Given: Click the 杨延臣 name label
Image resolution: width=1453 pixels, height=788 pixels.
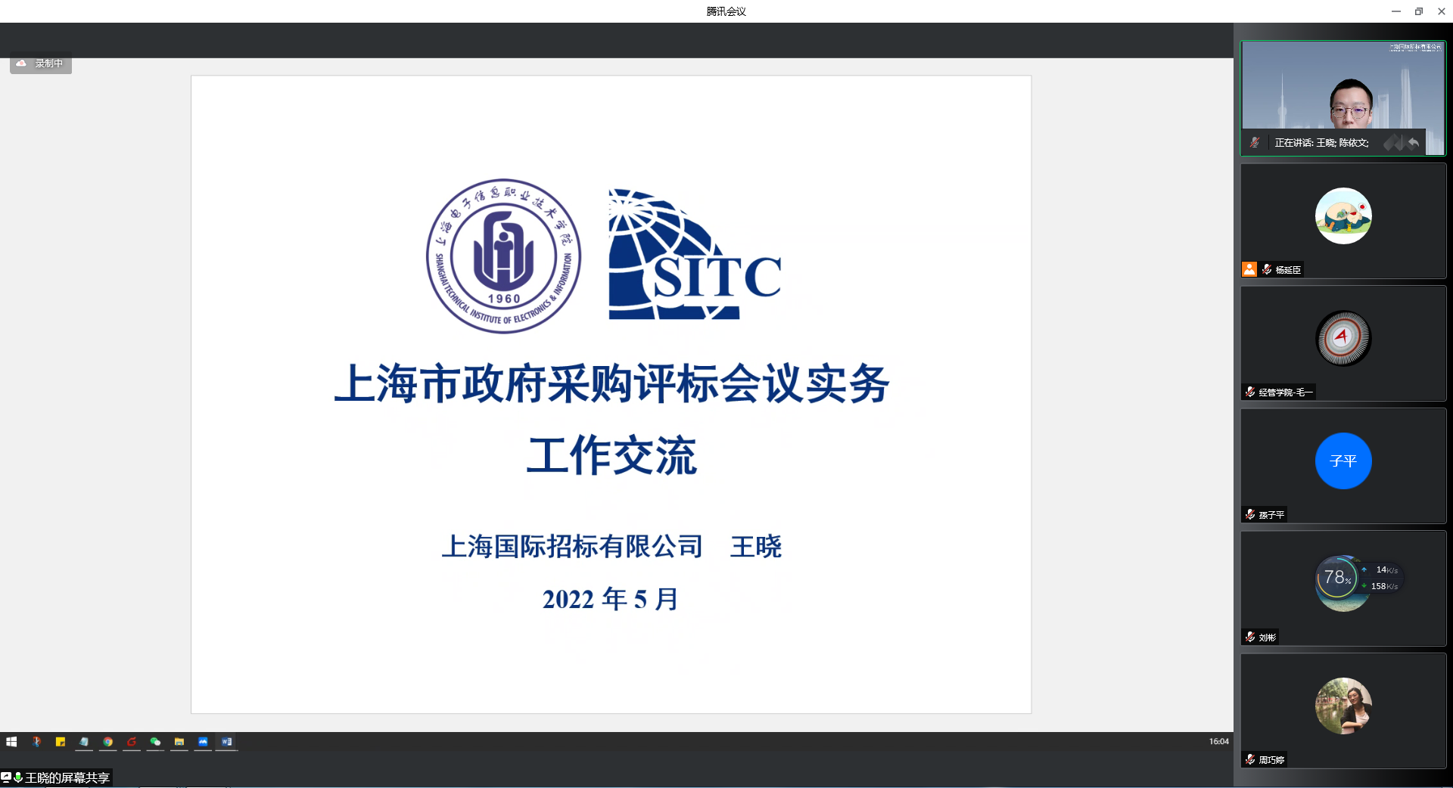Looking at the screenshot, I should click(1288, 270).
